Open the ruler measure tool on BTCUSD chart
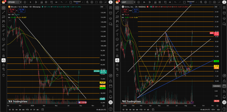 click(x=4, y=45)
